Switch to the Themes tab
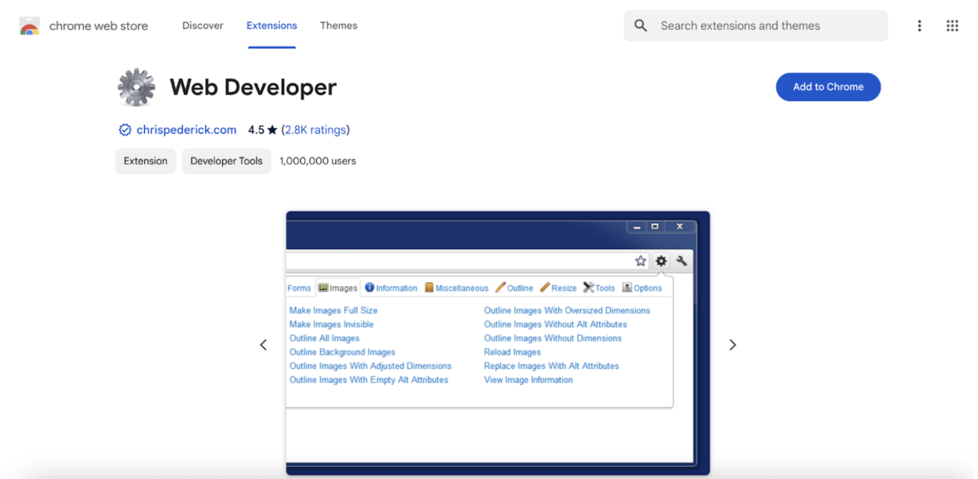The height and width of the screenshot is (479, 978). click(x=338, y=25)
